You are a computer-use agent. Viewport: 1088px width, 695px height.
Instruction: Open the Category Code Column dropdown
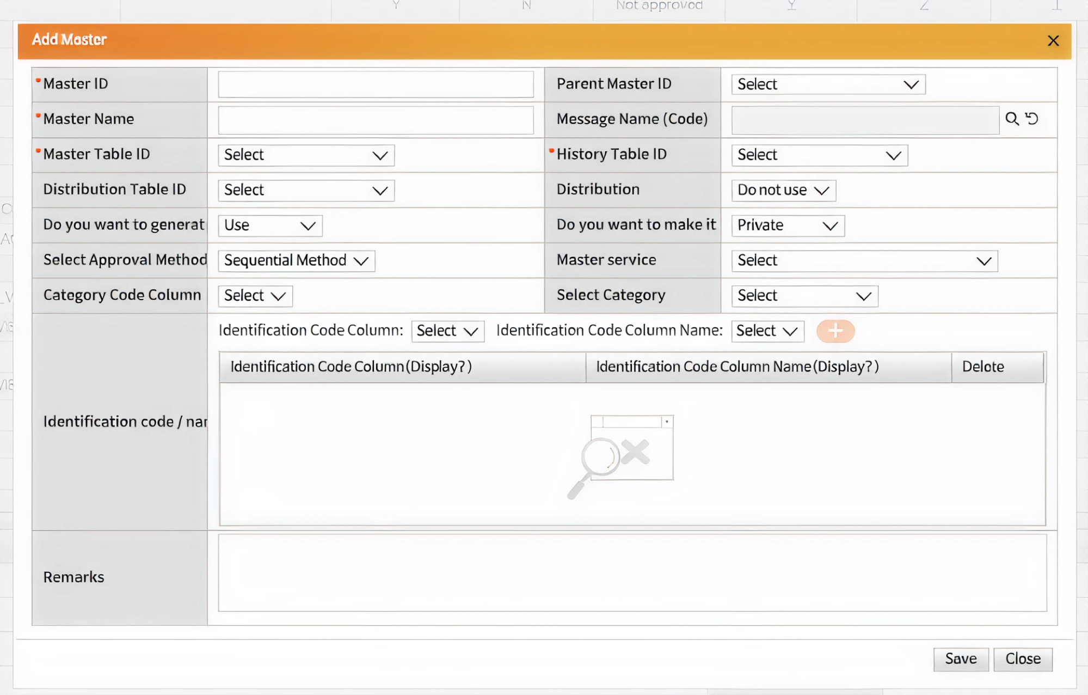[255, 296]
